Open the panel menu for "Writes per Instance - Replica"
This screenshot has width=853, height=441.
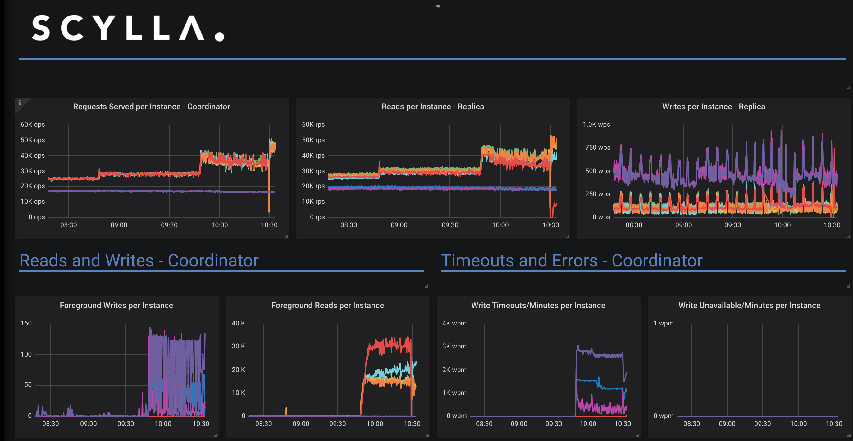713,107
